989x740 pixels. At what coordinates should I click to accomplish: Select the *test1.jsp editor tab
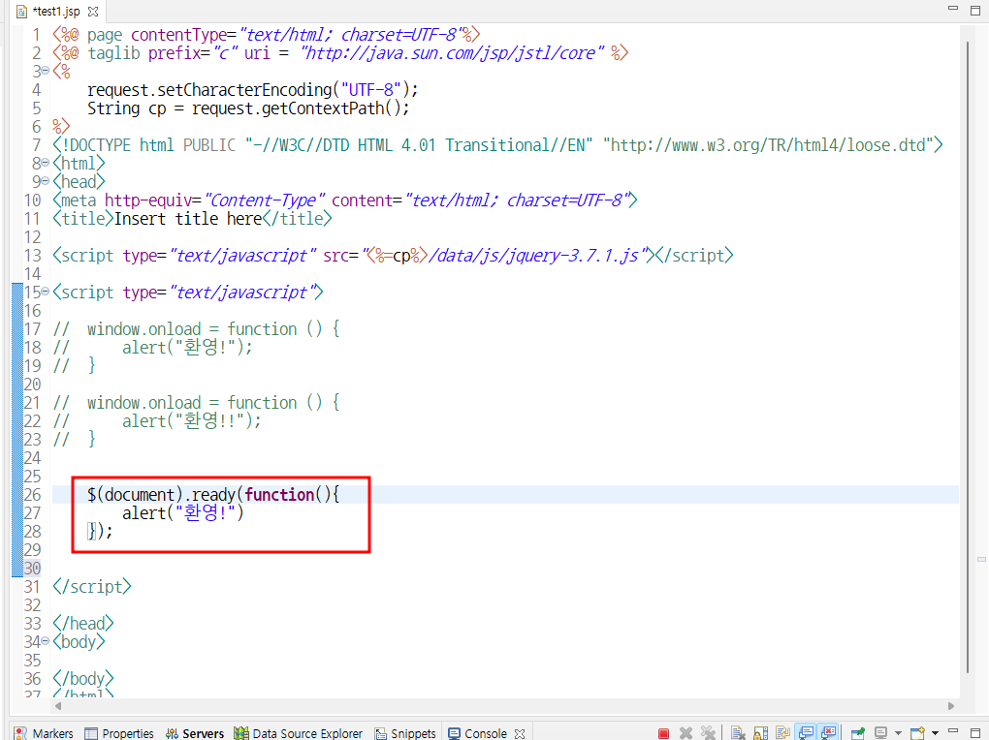point(48,12)
